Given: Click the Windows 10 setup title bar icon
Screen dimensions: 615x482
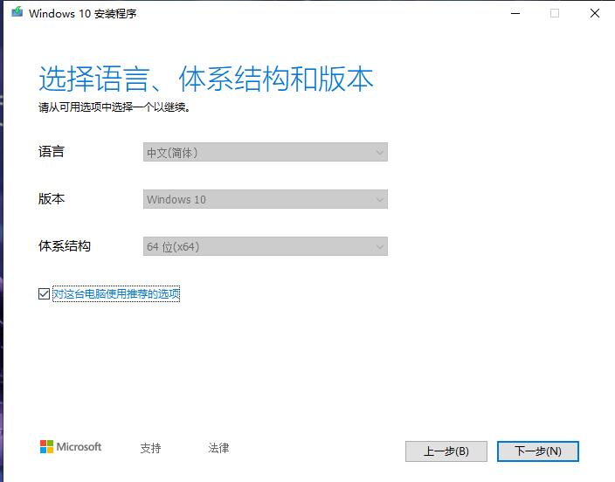Looking at the screenshot, I should [17, 12].
